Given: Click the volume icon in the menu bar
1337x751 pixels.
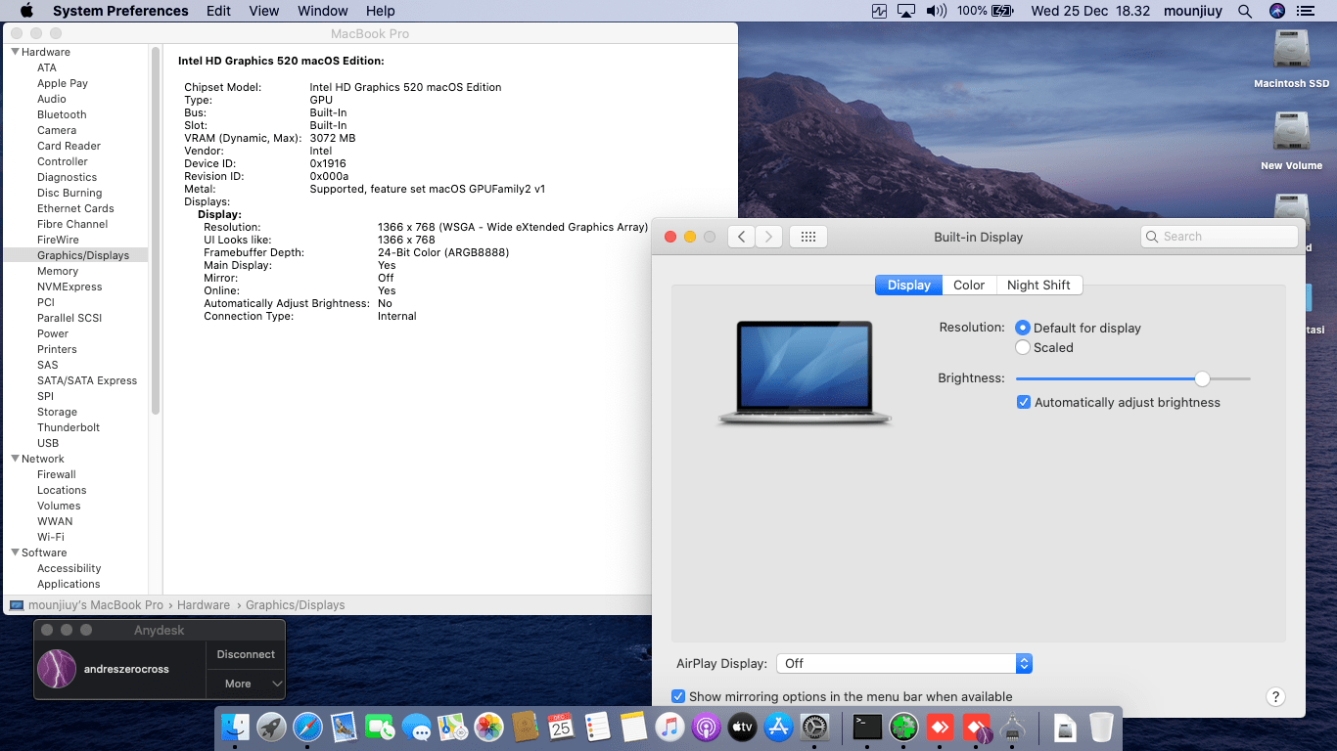Looking at the screenshot, I should click(x=937, y=11).
